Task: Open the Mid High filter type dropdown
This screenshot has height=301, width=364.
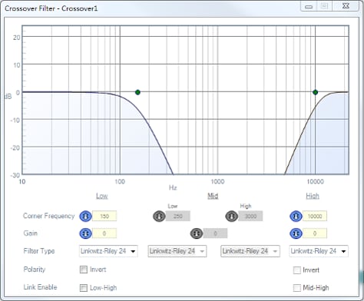Action: tap(250, 251)
